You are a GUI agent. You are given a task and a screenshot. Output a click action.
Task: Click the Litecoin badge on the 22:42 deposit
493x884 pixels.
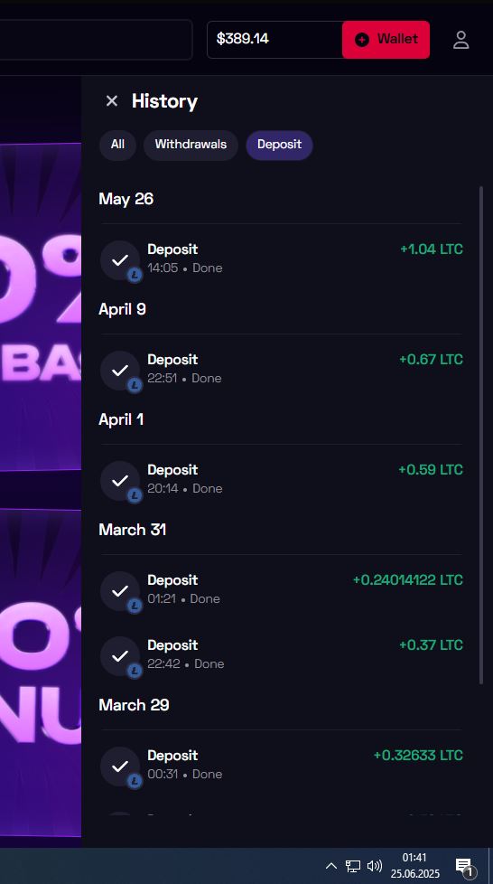pyautogui.click(x=135, y=671)
